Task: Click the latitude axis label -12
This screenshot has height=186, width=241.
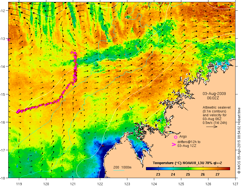Action: coord(3,11)
